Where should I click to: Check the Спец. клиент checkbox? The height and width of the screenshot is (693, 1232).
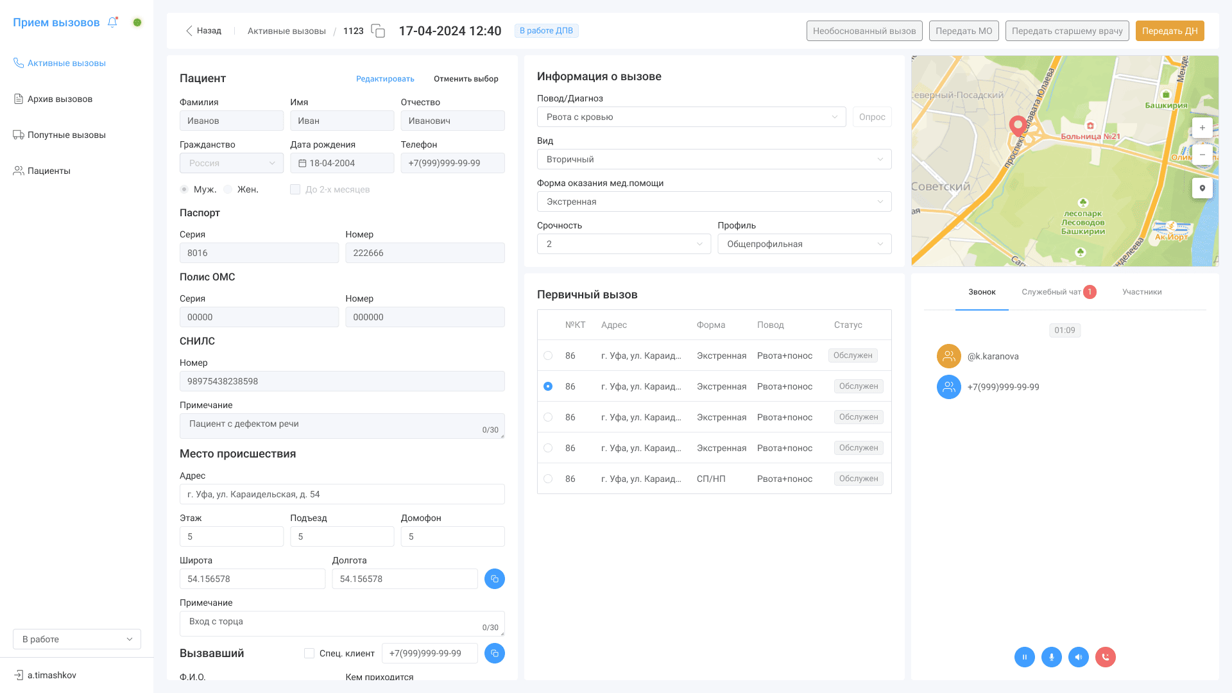[x=309, y=653]
